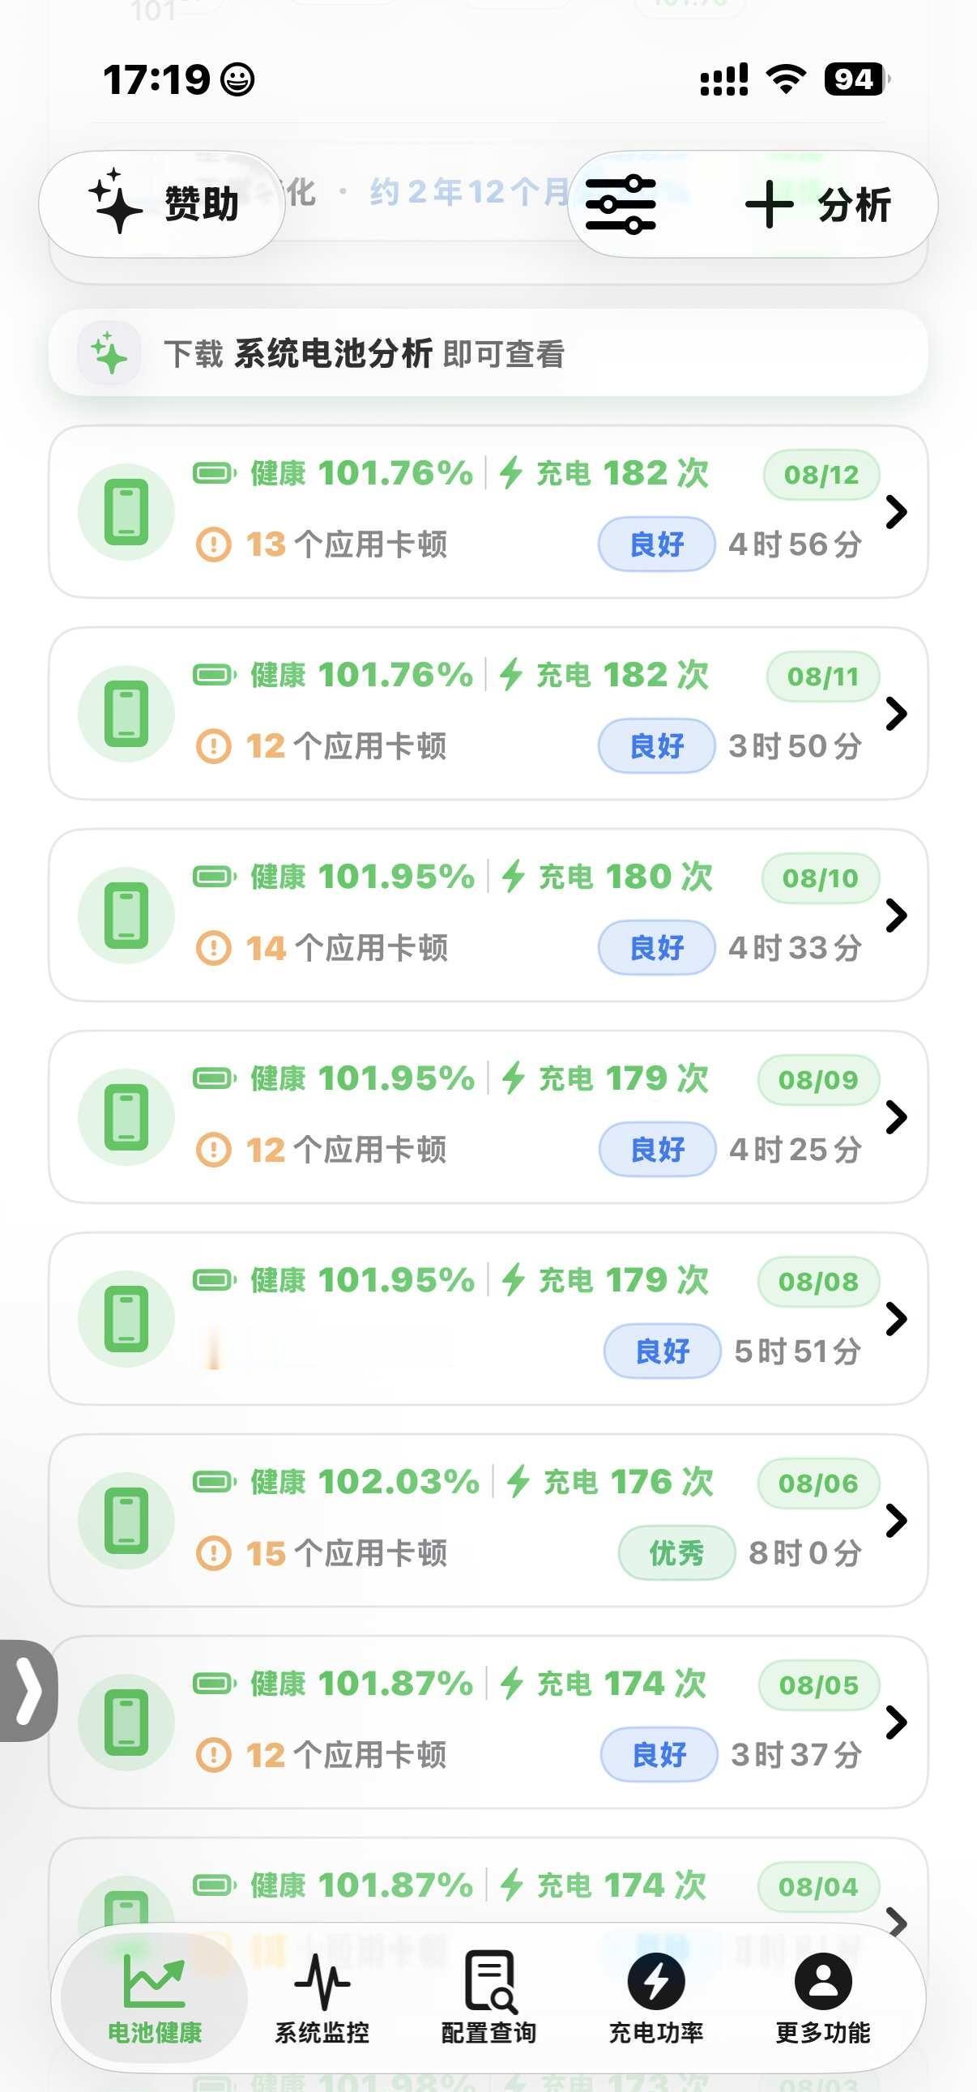977x2092 pixels.
Task: Click phone icon on the 08/12 record
Action: tap(126, 511)
